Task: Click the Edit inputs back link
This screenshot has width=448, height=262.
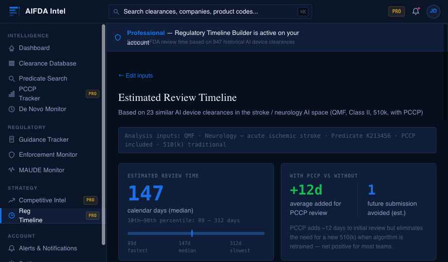Action: 136,76
